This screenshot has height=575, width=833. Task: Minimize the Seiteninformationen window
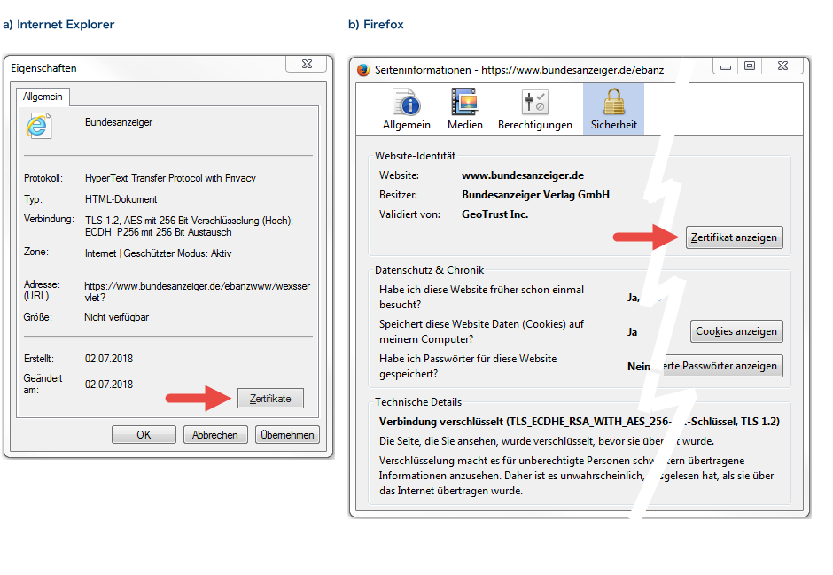726,66
